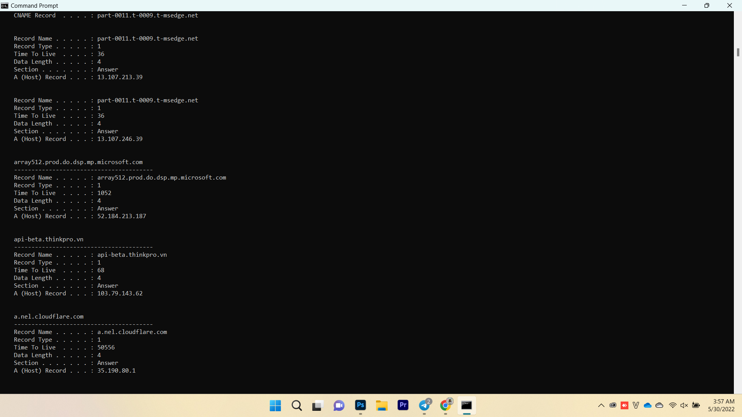Image resolution: width=742 pixels, height=417 pixels.
Task: Open taskbar Search
Action: tap(297, 405)
